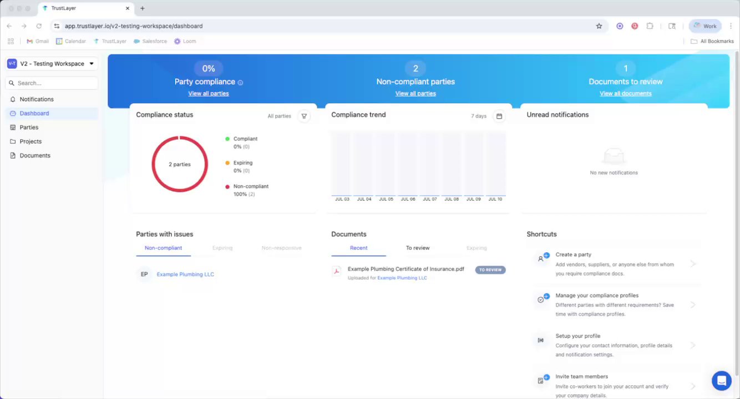Expand the V2 - Testing Workspace dropdown
This screenshot has width=740, height=399.
[x=52, y=64]
